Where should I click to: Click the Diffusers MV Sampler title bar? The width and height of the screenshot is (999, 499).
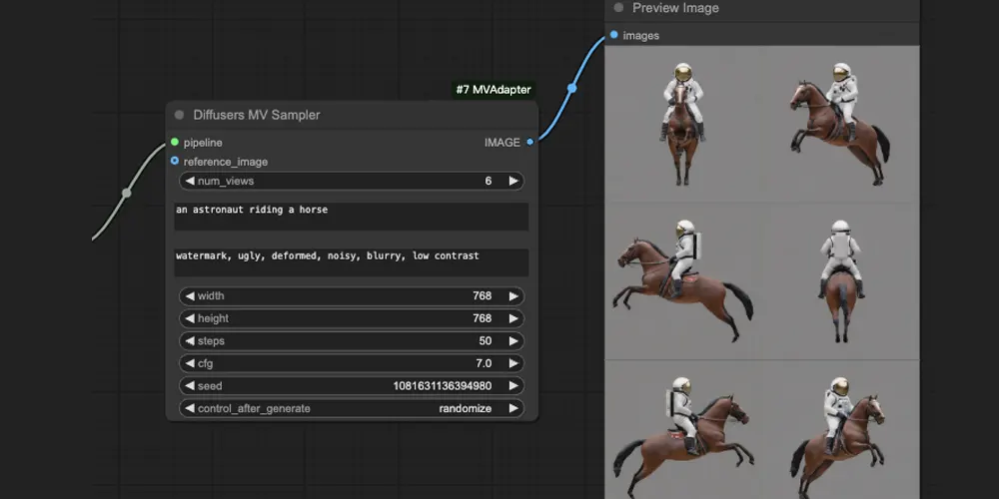pos(352,115)
